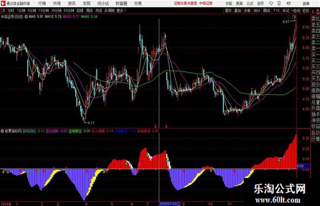320x206 pixels.
Task: Open the 市场 menu
Action: (x=57, y=3)
